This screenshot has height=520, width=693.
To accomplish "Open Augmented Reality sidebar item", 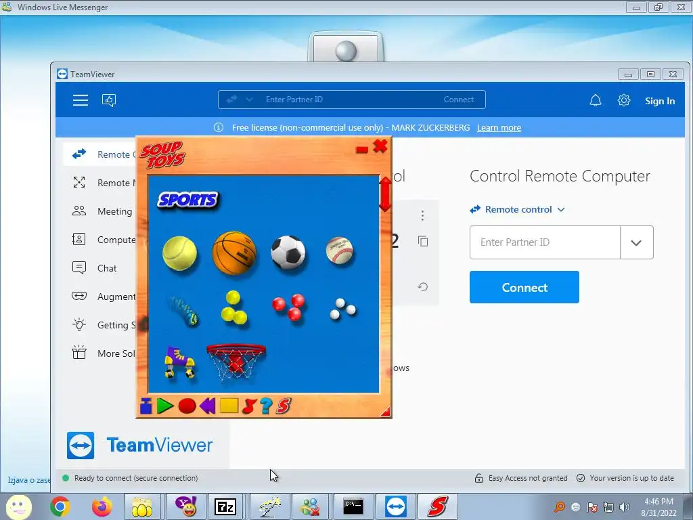I will pyautogui.click(x=100, y=297).
